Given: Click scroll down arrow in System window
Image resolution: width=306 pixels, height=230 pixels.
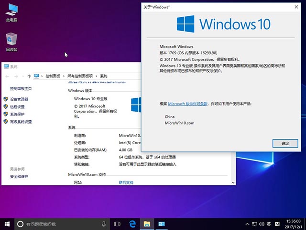Looking at the screenshot, I should click(x=233, y=183).
